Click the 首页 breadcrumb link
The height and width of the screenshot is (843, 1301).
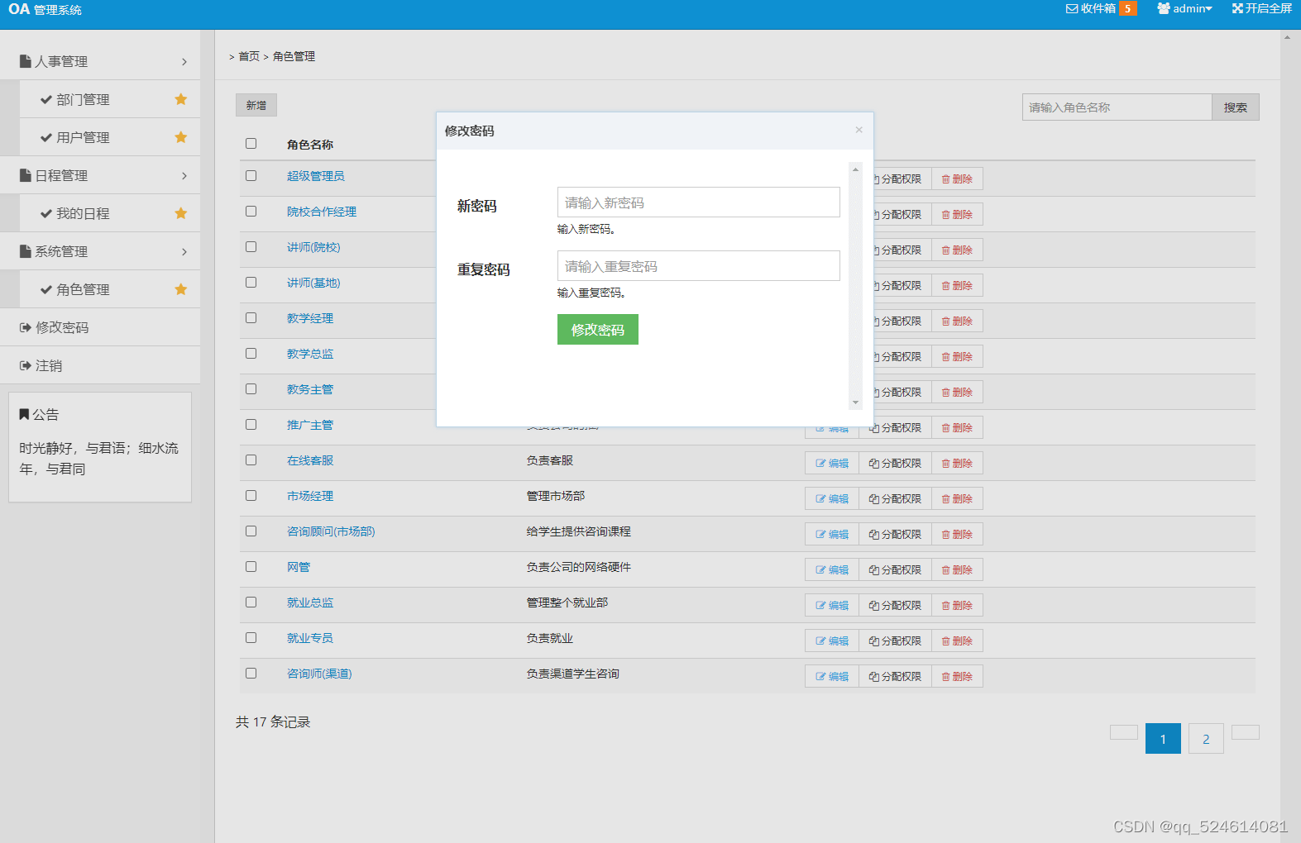[249, 56]
